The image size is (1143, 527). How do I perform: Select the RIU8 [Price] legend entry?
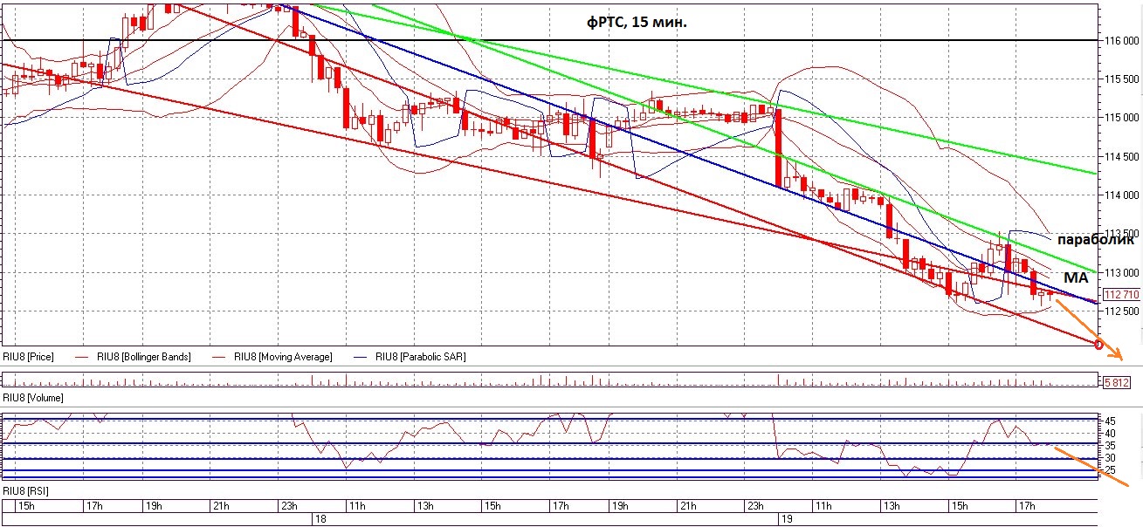pos(28,356)
